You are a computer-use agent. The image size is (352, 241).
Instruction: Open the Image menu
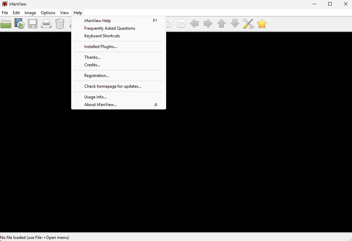tap(30, 13)
